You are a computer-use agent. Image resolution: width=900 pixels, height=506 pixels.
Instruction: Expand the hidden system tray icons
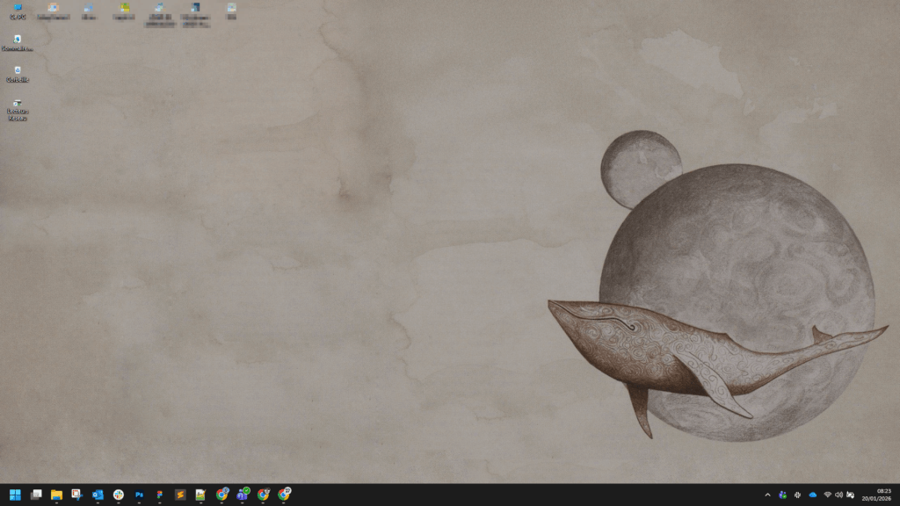768,496
